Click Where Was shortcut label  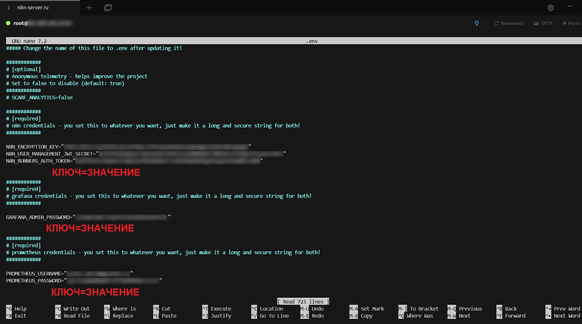420,316
